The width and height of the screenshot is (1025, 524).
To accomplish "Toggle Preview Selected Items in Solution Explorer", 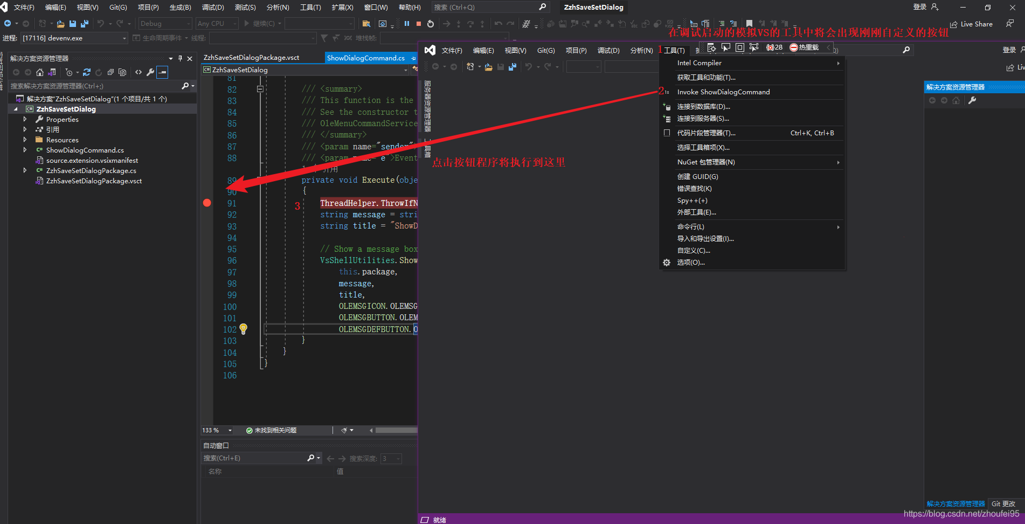I will pos(162,72).
